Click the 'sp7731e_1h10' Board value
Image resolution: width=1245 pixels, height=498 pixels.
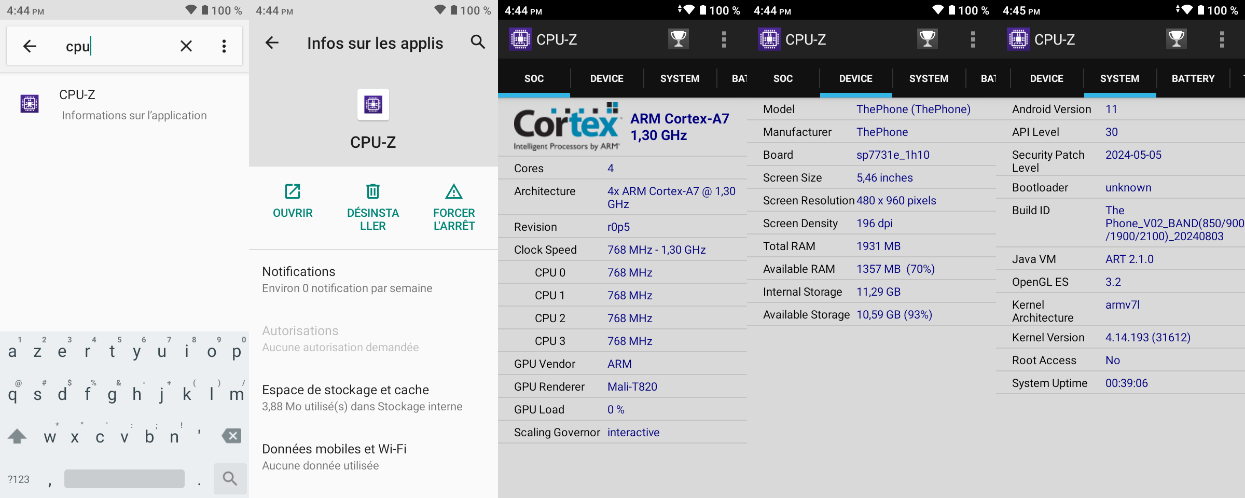point(893,155)
